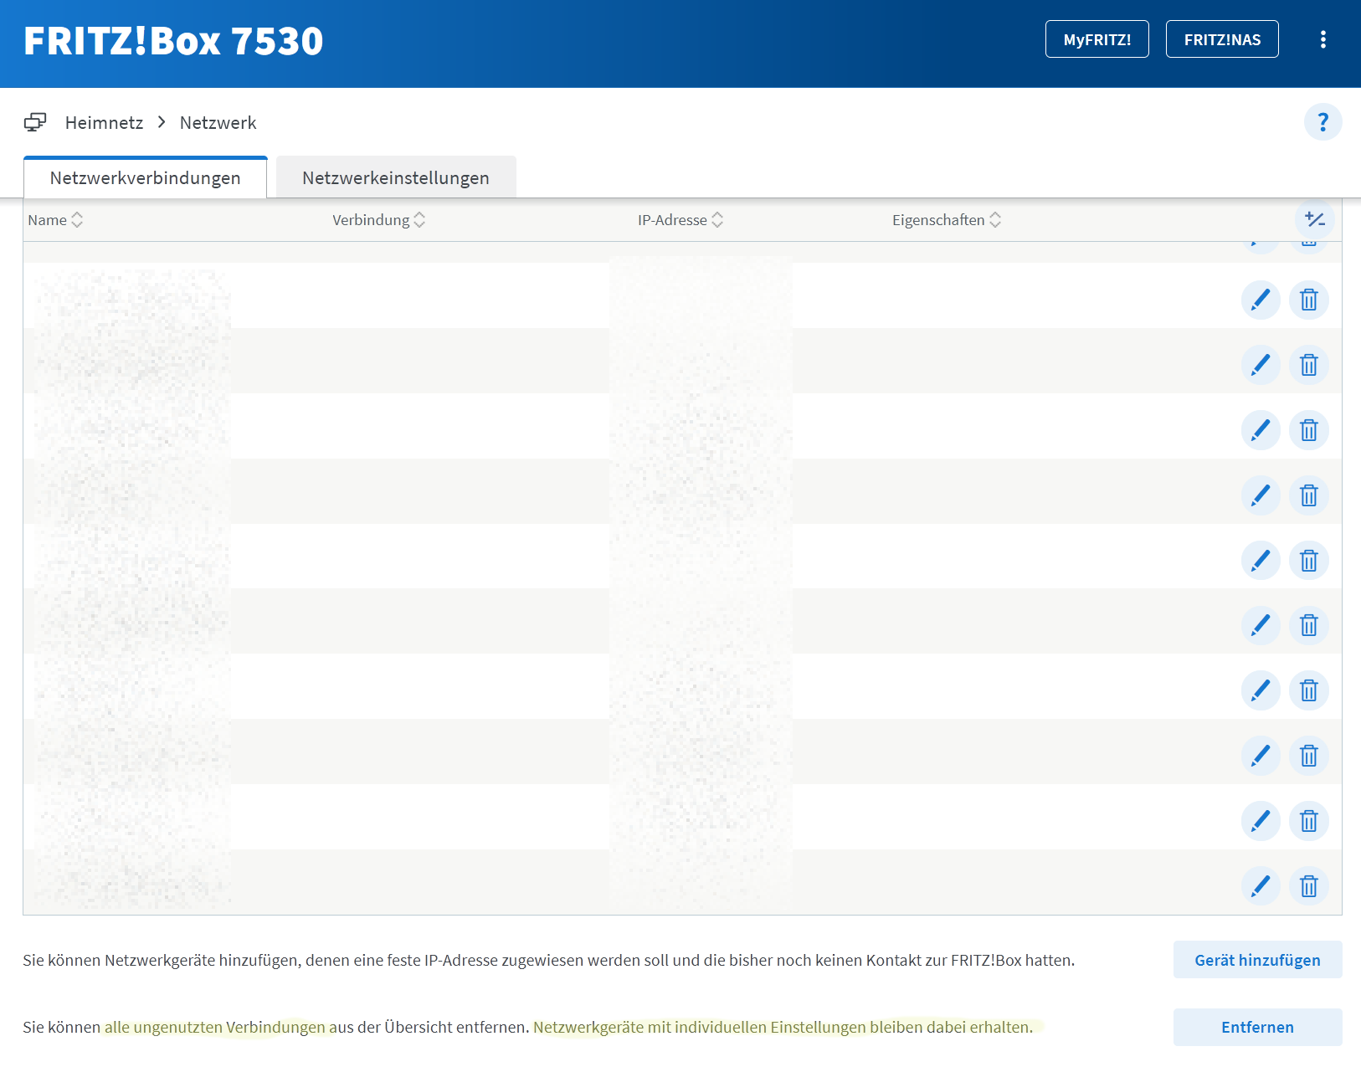Select the Netzwerkverbindungen tab
Viewport: 1361px width, 1067px height.
146,177
